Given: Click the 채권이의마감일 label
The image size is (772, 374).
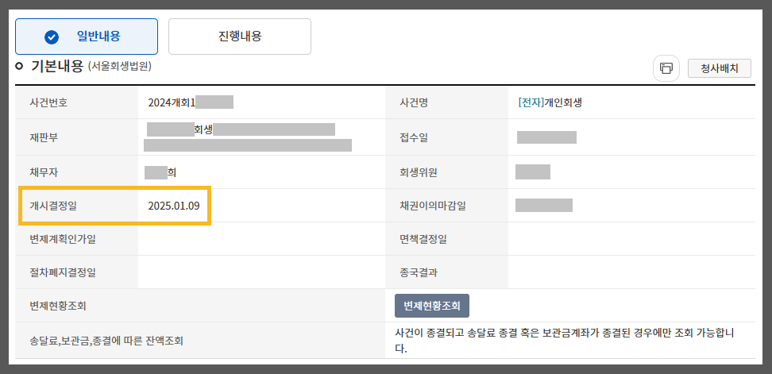Looking at the screenshot, I should click(432, 206).
